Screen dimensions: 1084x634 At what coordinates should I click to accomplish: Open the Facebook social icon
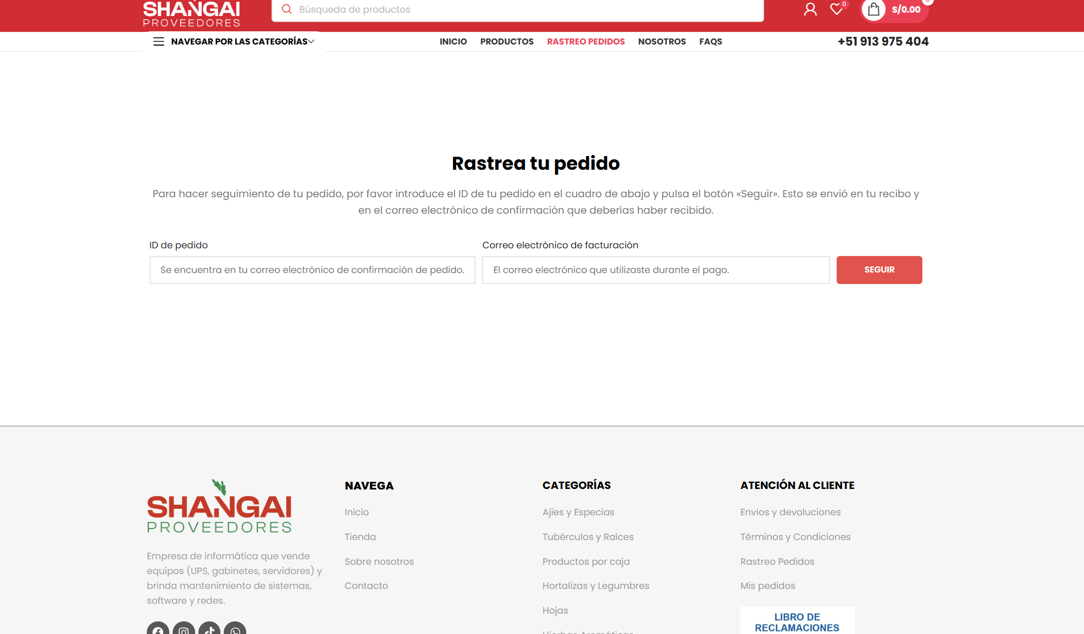point(158,630)
